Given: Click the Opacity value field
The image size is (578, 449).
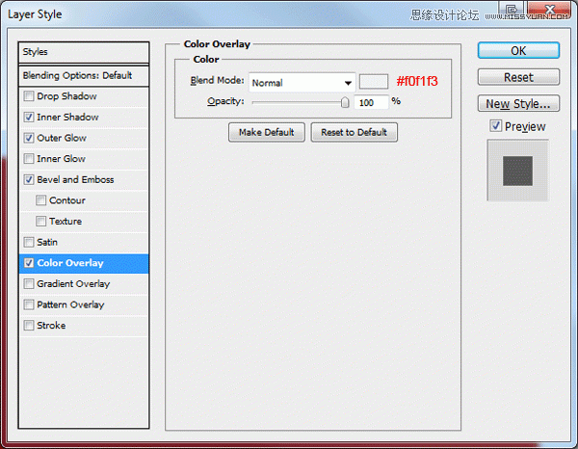Looking at the screenshot, I should pos(371,102).
